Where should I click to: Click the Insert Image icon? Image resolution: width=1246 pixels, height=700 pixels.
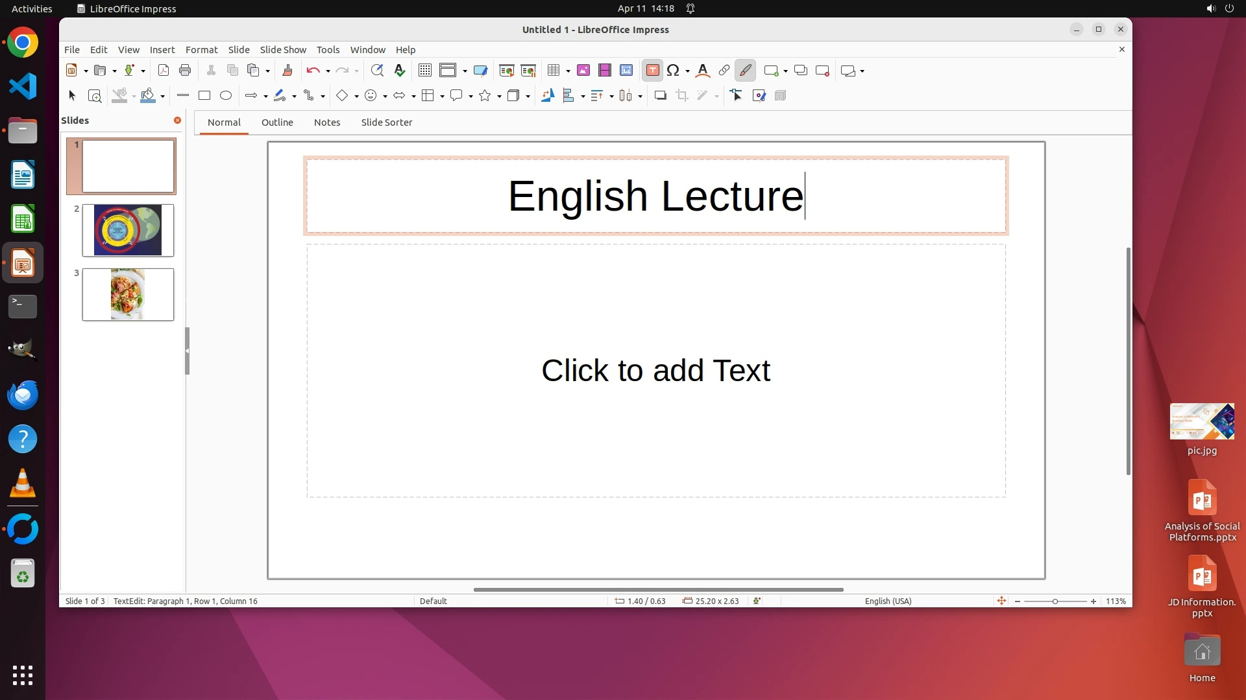tap(583, 71)
